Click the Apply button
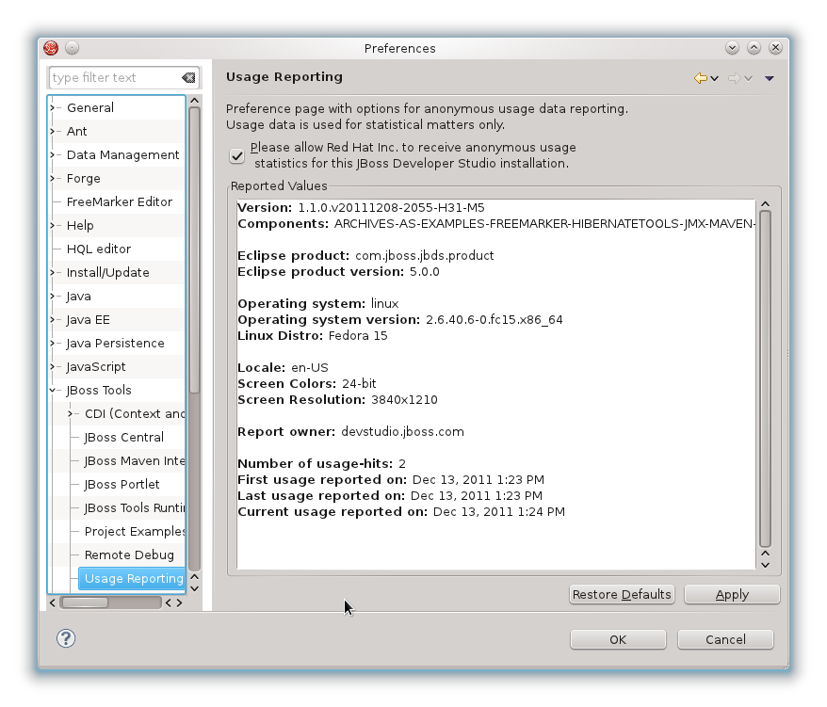Viewport: 827px width, 707px height. point(732,595)
